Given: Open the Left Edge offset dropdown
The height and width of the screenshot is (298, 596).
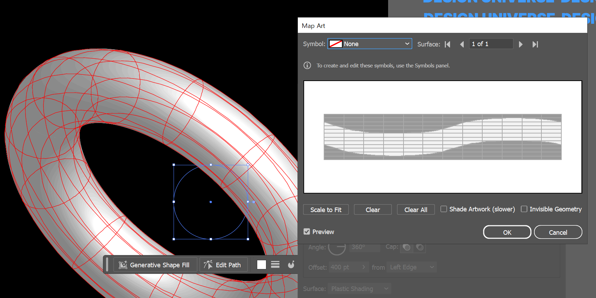Looking at the screenshot, I should pyautogui.click(x=412, y=267).
